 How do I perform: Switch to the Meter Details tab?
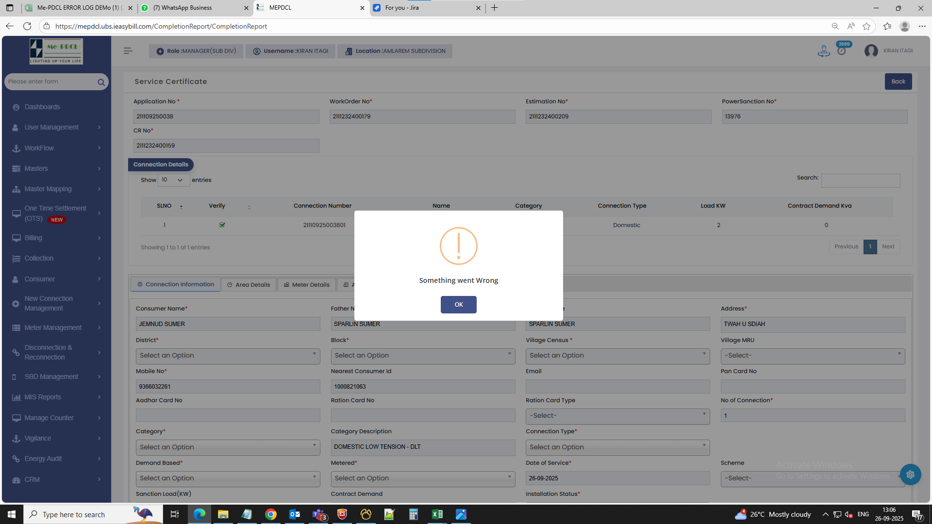tap(307, 285)
